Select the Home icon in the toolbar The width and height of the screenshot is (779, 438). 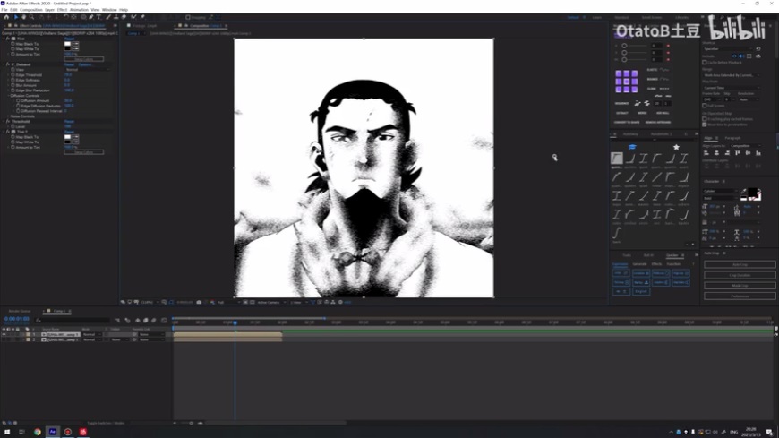(x=6, y=17)
